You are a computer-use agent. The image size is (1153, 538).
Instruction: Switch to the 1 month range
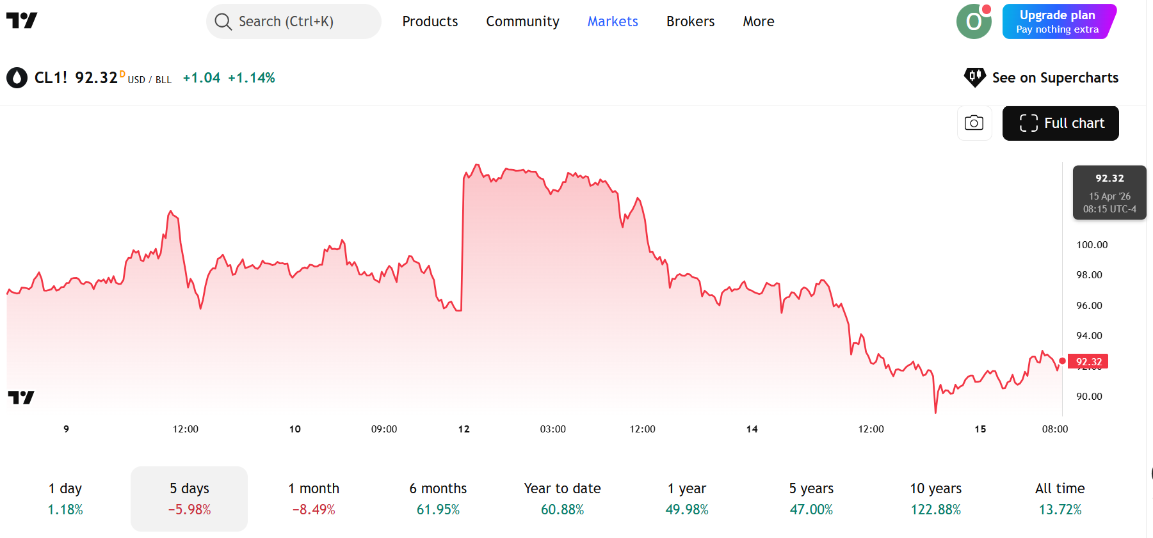pos(314,498)
